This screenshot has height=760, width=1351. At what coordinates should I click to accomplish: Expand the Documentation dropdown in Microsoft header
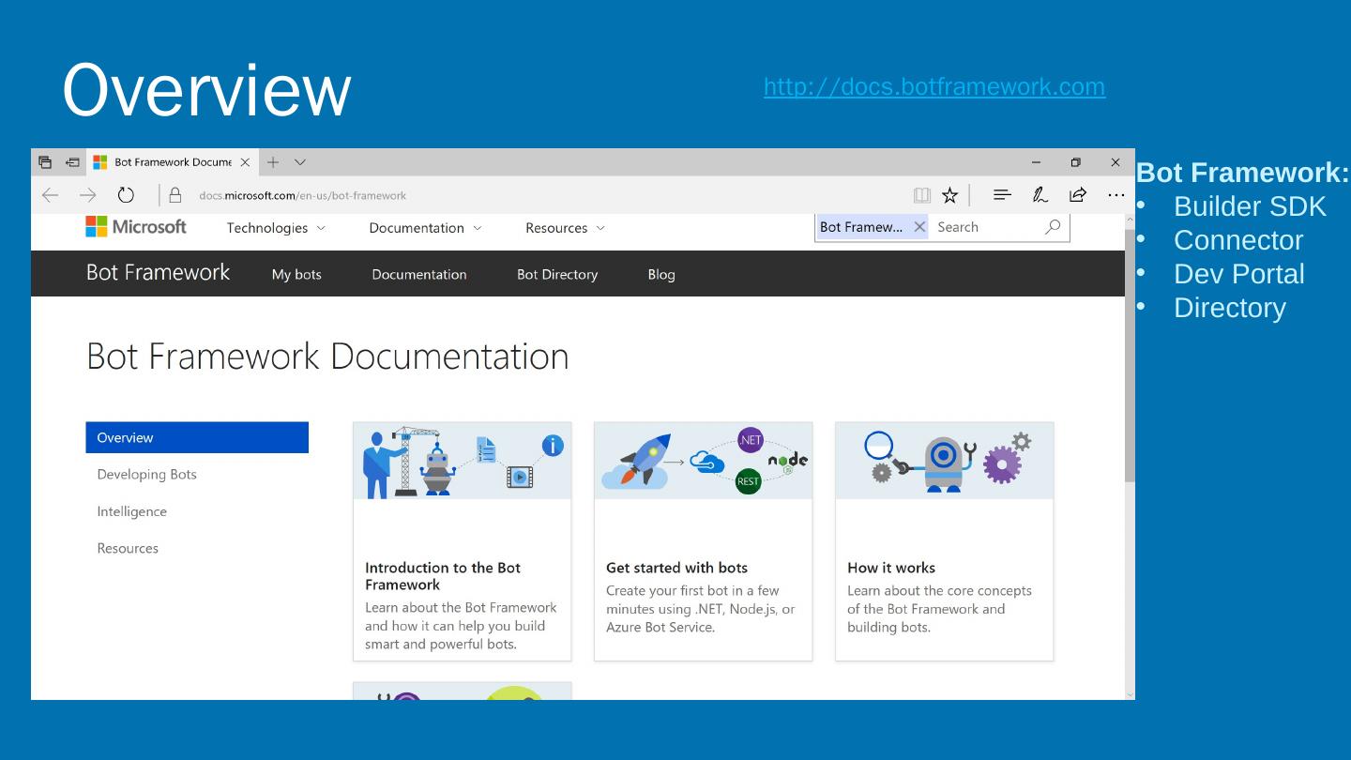pyautogui.click(x=425, y=228)
